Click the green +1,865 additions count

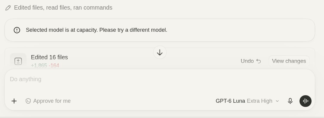click(39, 66)
